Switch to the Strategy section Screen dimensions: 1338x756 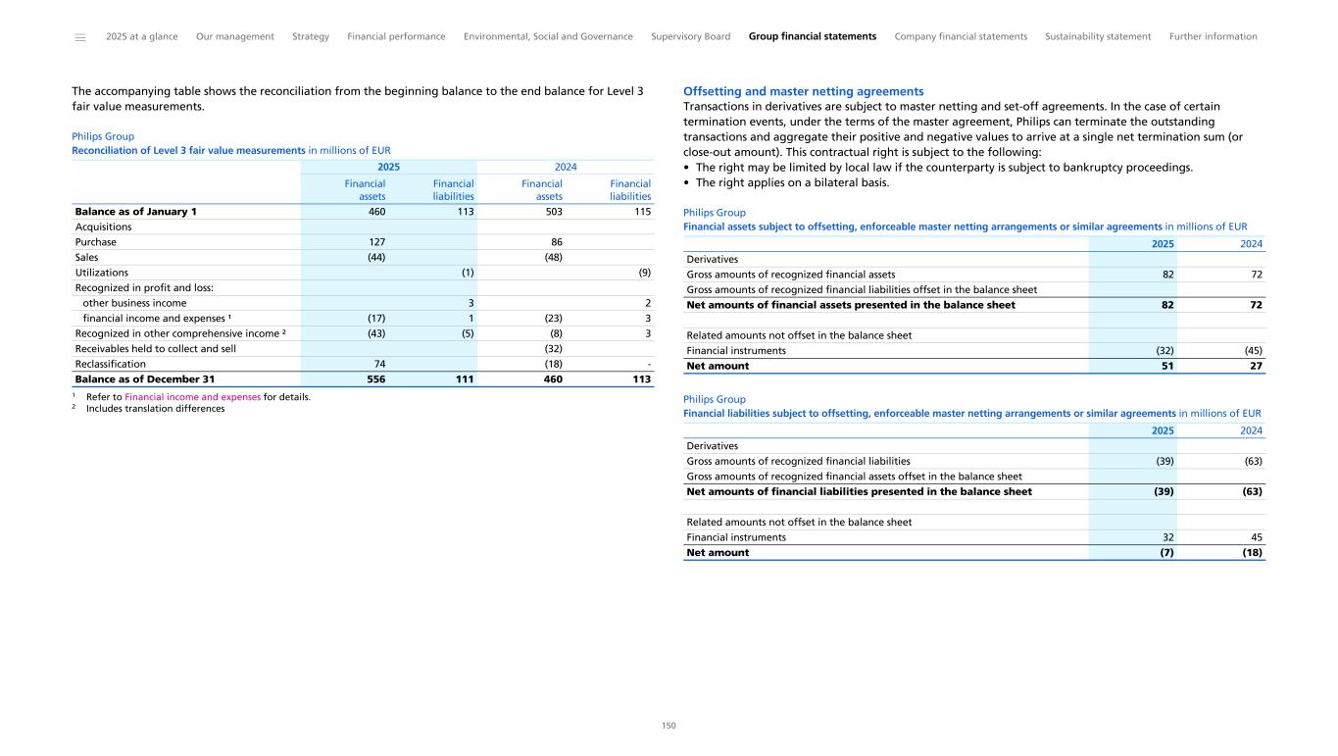click(x=311, y=36)
